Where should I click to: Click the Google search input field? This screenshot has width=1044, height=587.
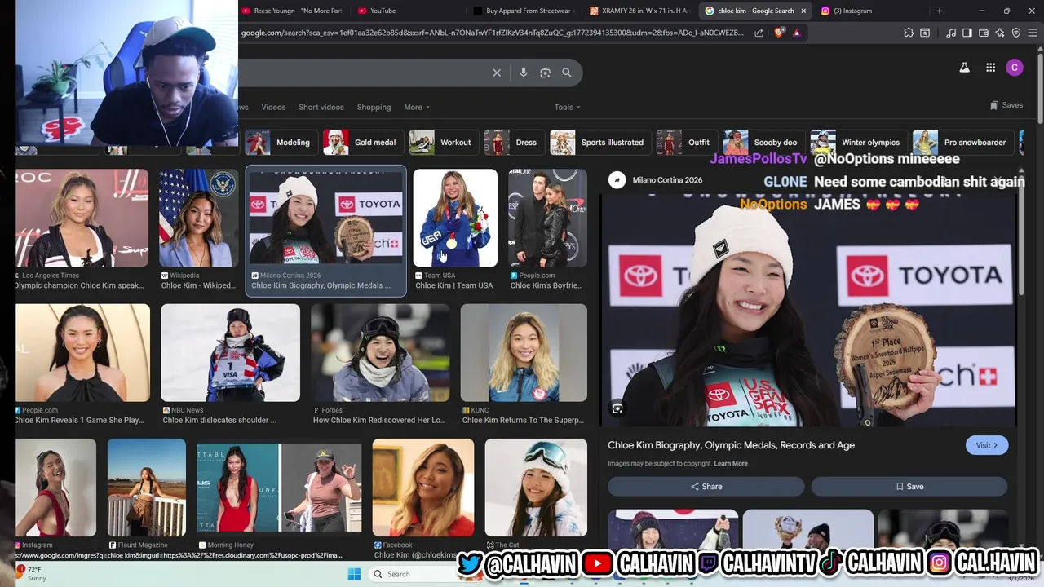[363, 73]
